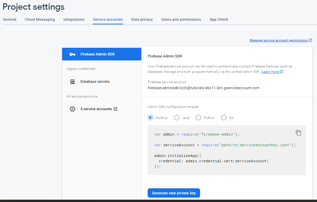Click the Database secrets server icon
This screenshot has width=317, height=202.
click(72, 81)
